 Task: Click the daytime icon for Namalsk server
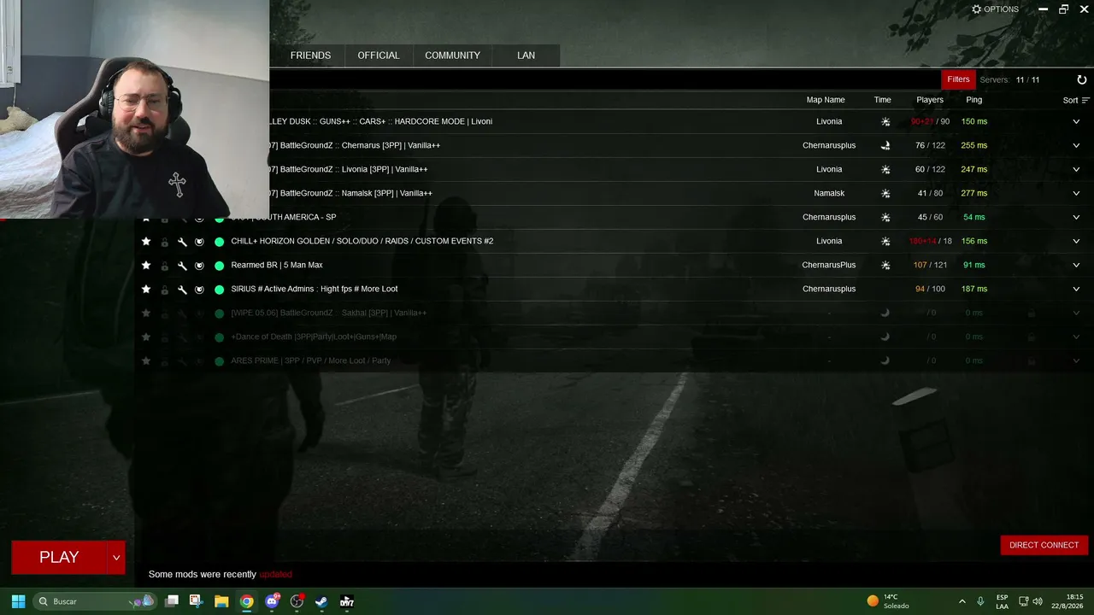click(885, 193)
